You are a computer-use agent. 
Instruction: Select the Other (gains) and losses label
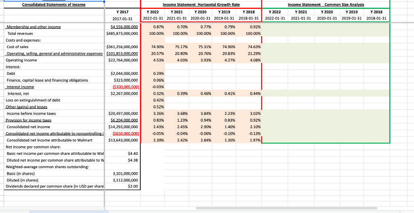coord(26,107)
